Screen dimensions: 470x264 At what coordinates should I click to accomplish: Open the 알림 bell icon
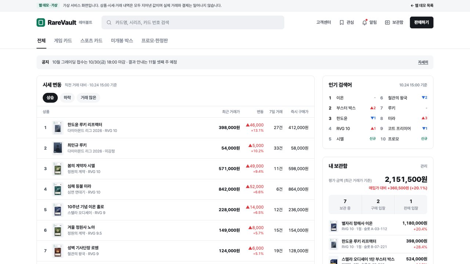pyautogui.click(x=365, y=22)
